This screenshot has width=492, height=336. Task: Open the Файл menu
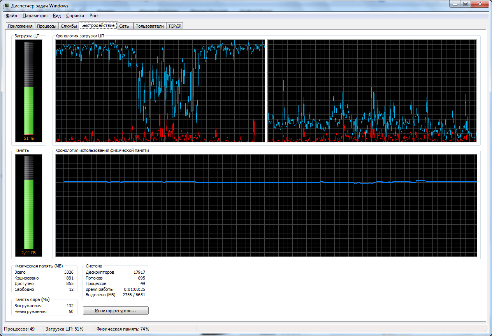12,16
